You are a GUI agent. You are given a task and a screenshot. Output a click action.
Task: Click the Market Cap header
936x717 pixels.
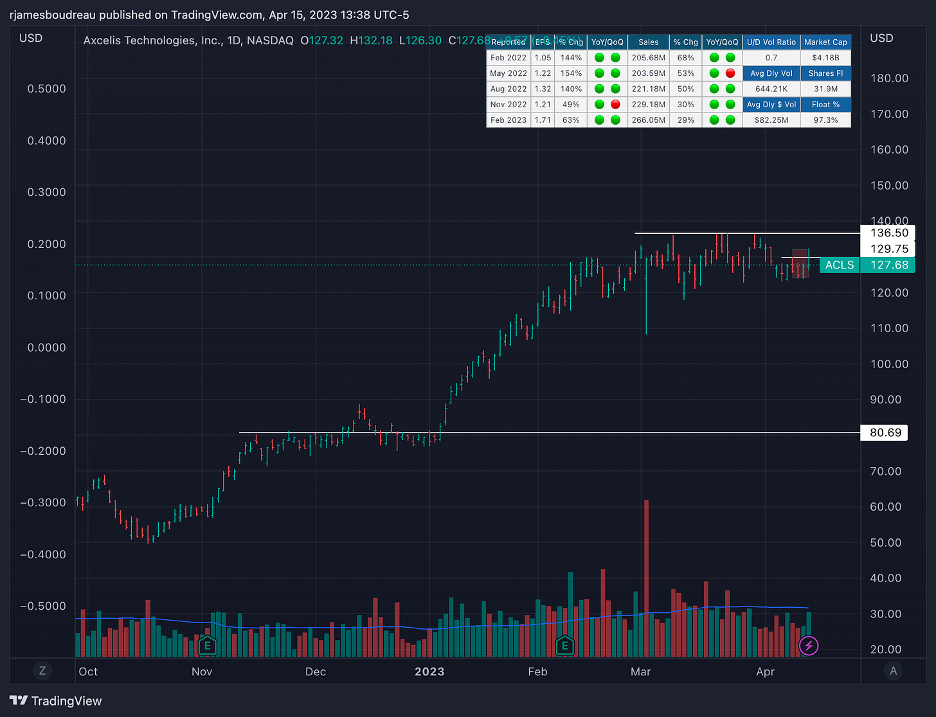tap(825, 42)
